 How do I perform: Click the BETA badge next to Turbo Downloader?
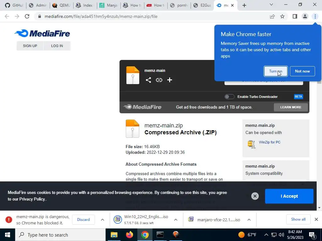click(298, 97)
